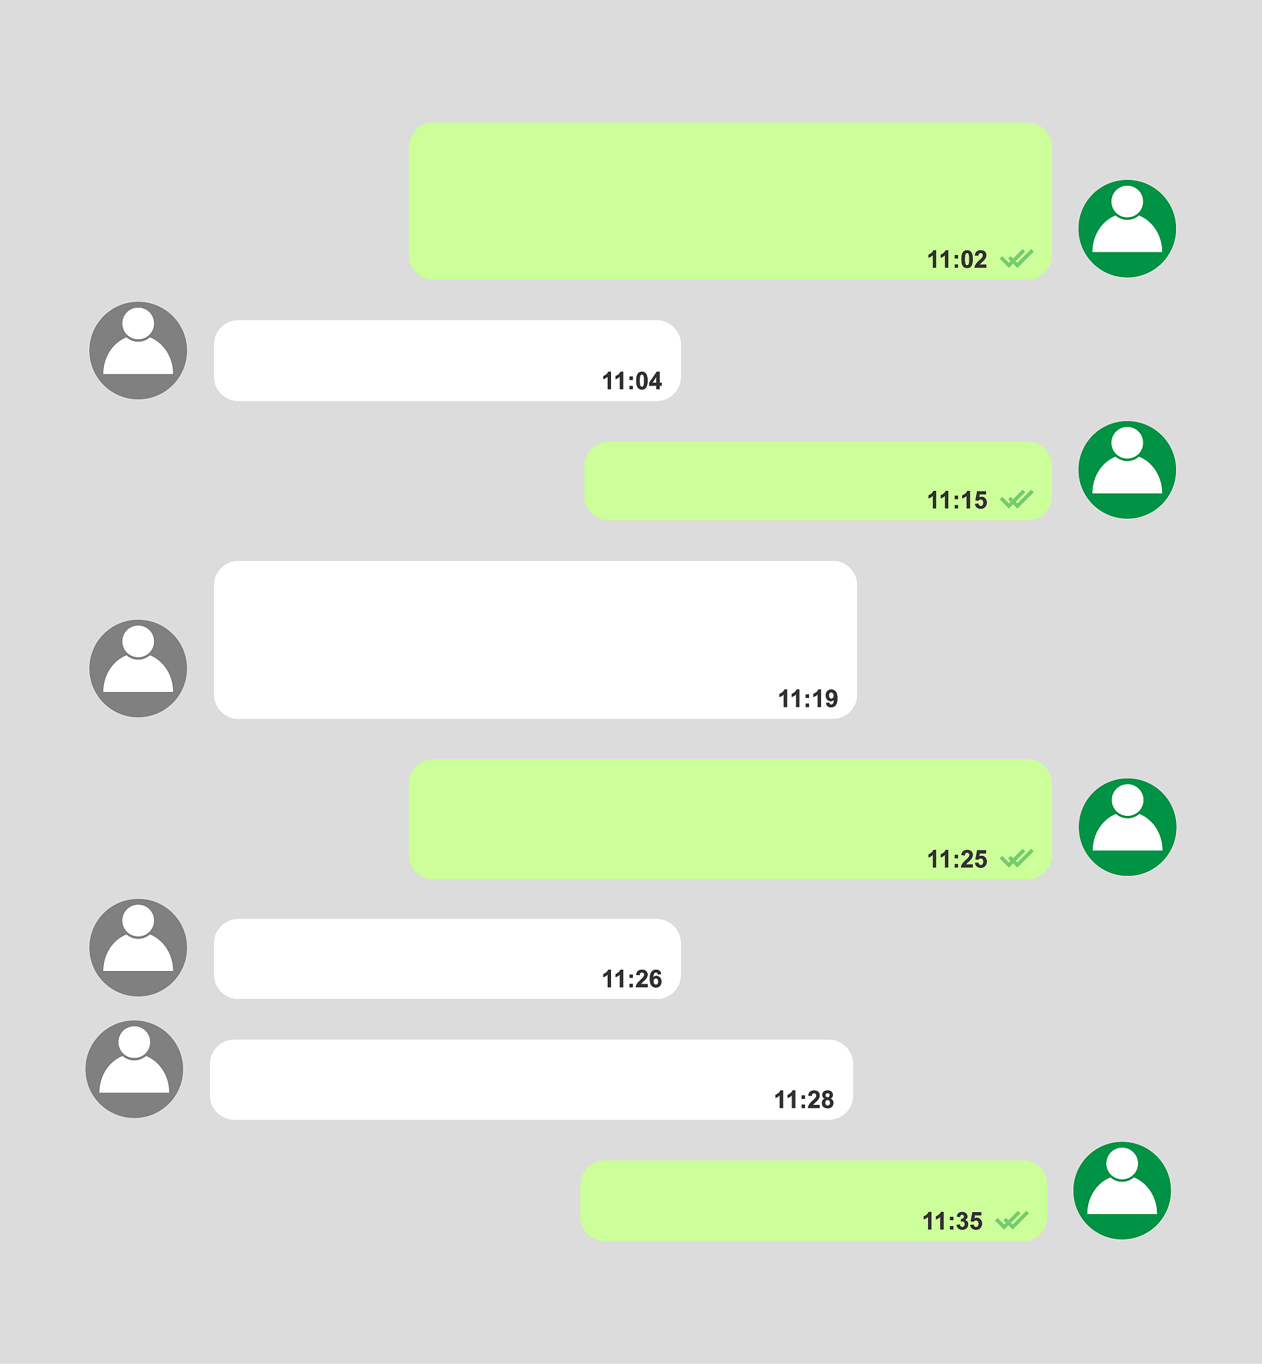This screenshot has width=1262, height=1364.
Task: Select the white bubble received at 11:26
Action: click(447, 959)
